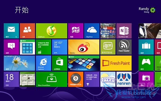Open the Maps tile

click(76, 31)
